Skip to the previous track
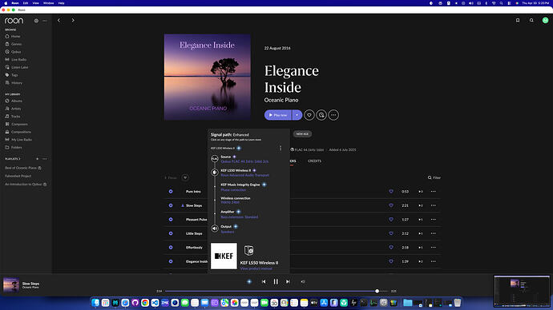The image size is (553, 310). click(x=264, y=281)
